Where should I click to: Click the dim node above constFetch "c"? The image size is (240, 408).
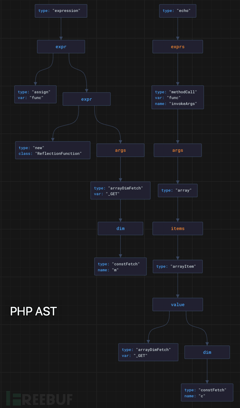(207, 352)
